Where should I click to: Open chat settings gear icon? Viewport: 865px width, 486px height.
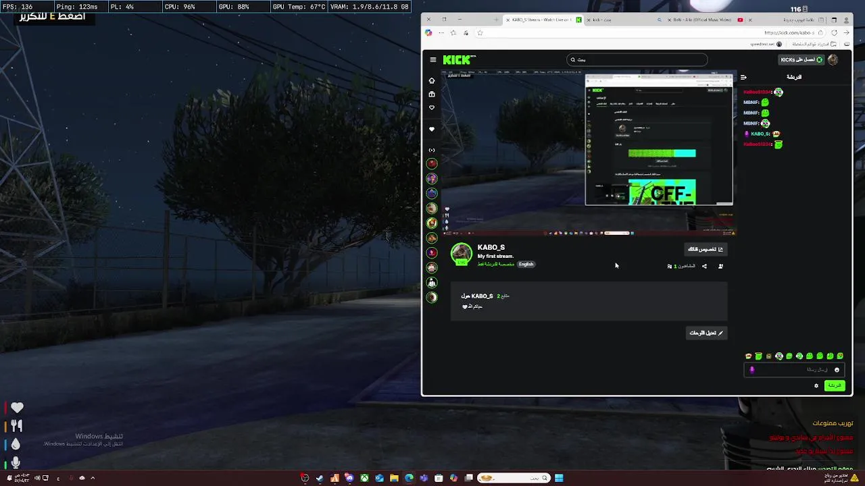[x=816, y=385]
